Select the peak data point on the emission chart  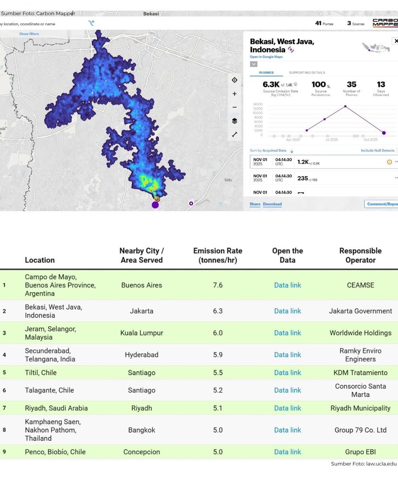pyautogui.click(x=345, y=106)
